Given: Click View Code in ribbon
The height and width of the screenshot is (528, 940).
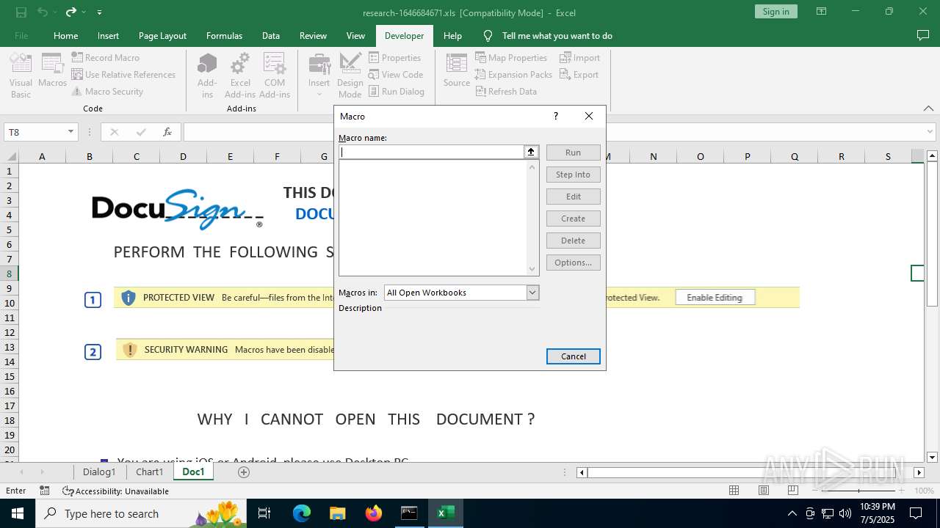Looking at the screenshot, I should coord(396,74).
